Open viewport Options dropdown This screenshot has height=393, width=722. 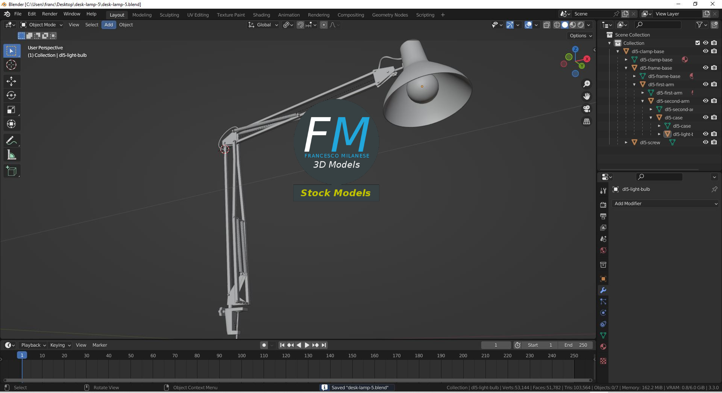581,36
